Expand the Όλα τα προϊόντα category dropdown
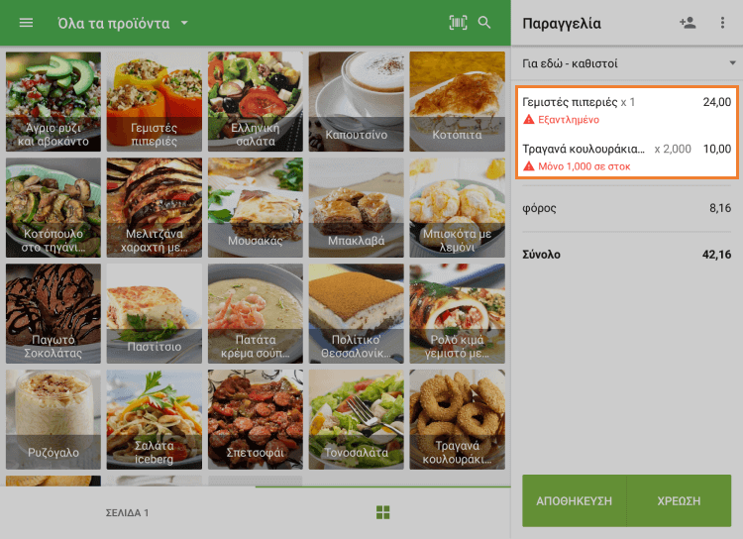The height and width of the screenshot is (539, 743). 123,23
